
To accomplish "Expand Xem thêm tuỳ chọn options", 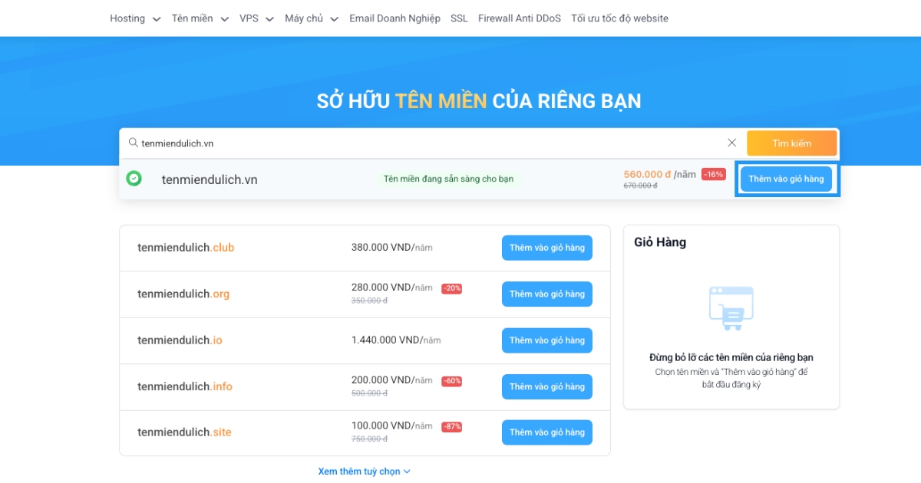I will [364, 471].
